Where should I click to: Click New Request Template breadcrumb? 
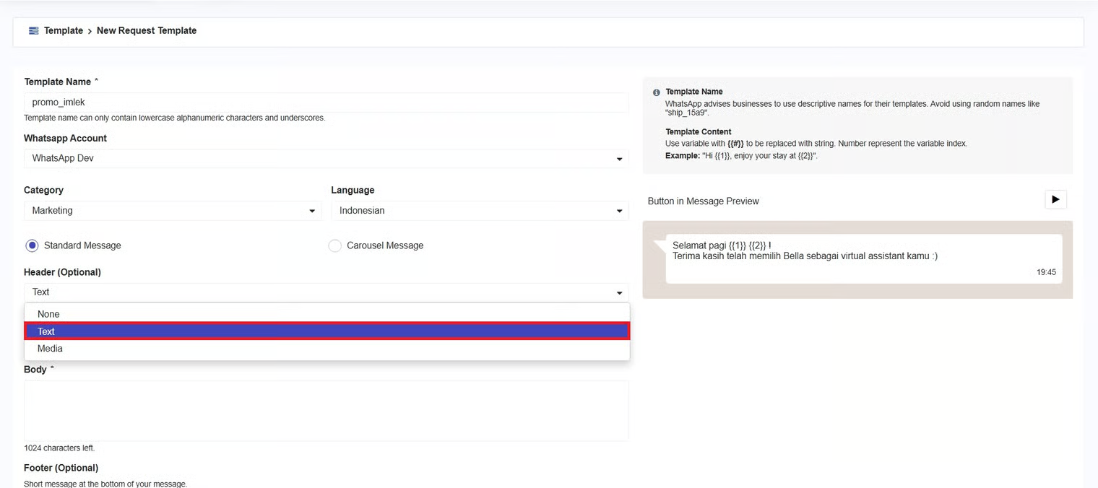pyautogui.click(x=147, y=31)
